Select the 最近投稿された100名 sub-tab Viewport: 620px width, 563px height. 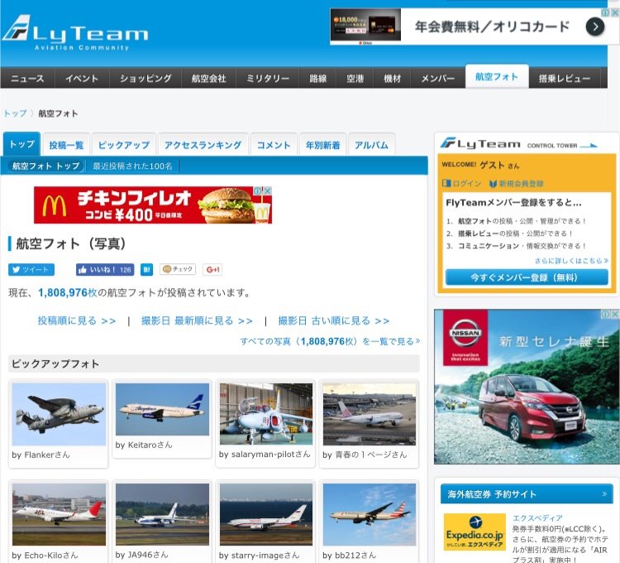132,166
